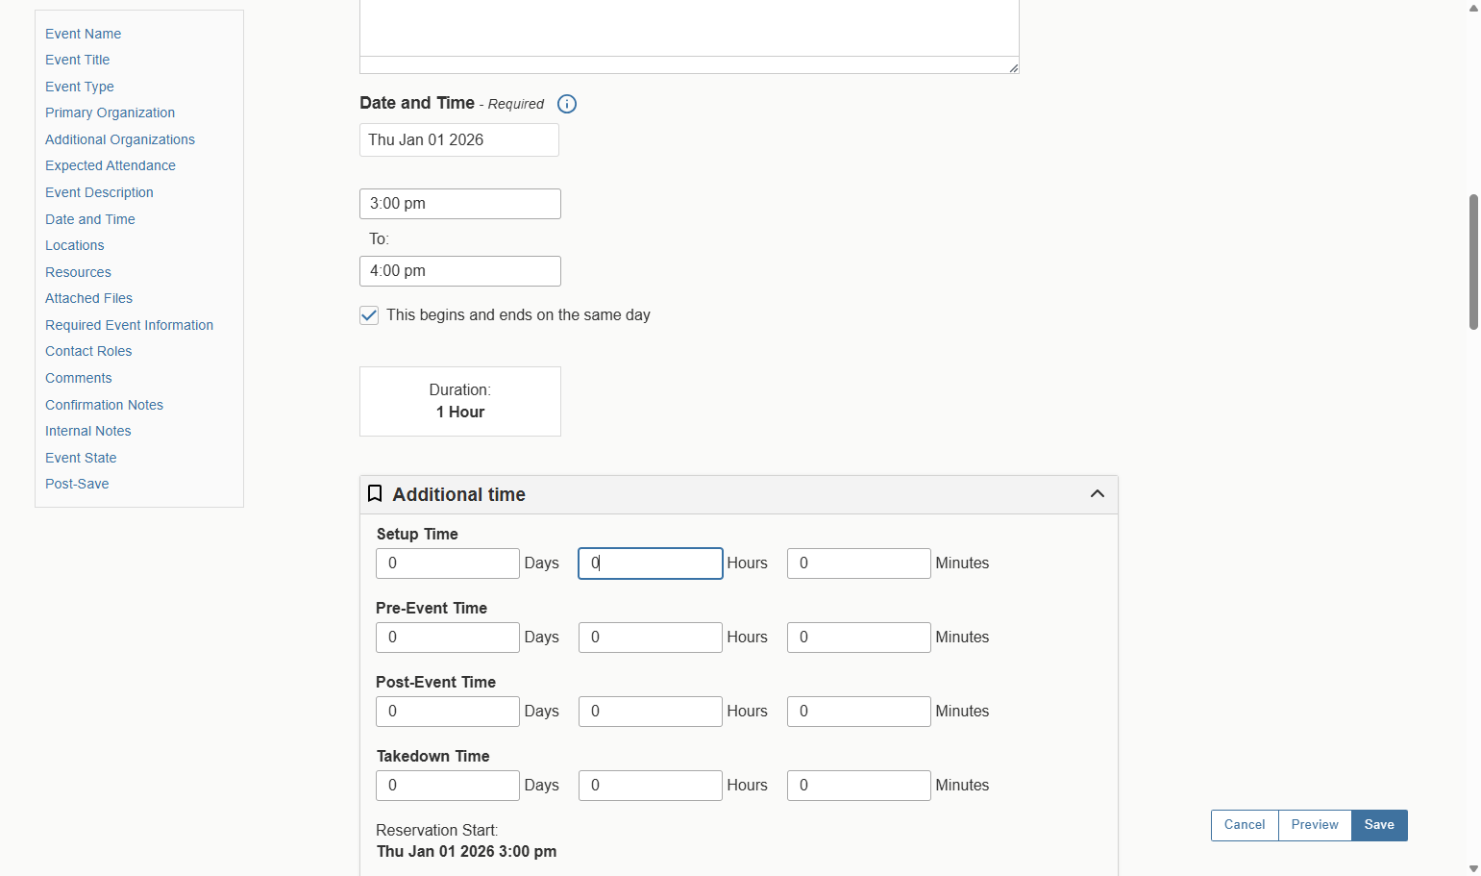This screenshot has width=1481, height=876.
Task: Click the 4:00 pm end time field
Action: [x=460, y=271]
